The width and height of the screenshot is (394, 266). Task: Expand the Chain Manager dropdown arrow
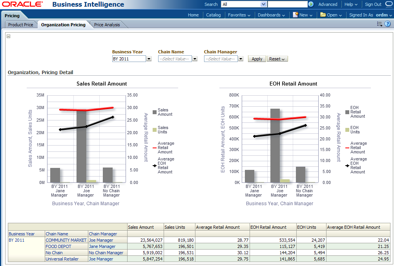241,59
